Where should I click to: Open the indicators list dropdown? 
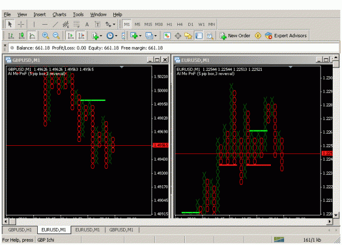97,36
